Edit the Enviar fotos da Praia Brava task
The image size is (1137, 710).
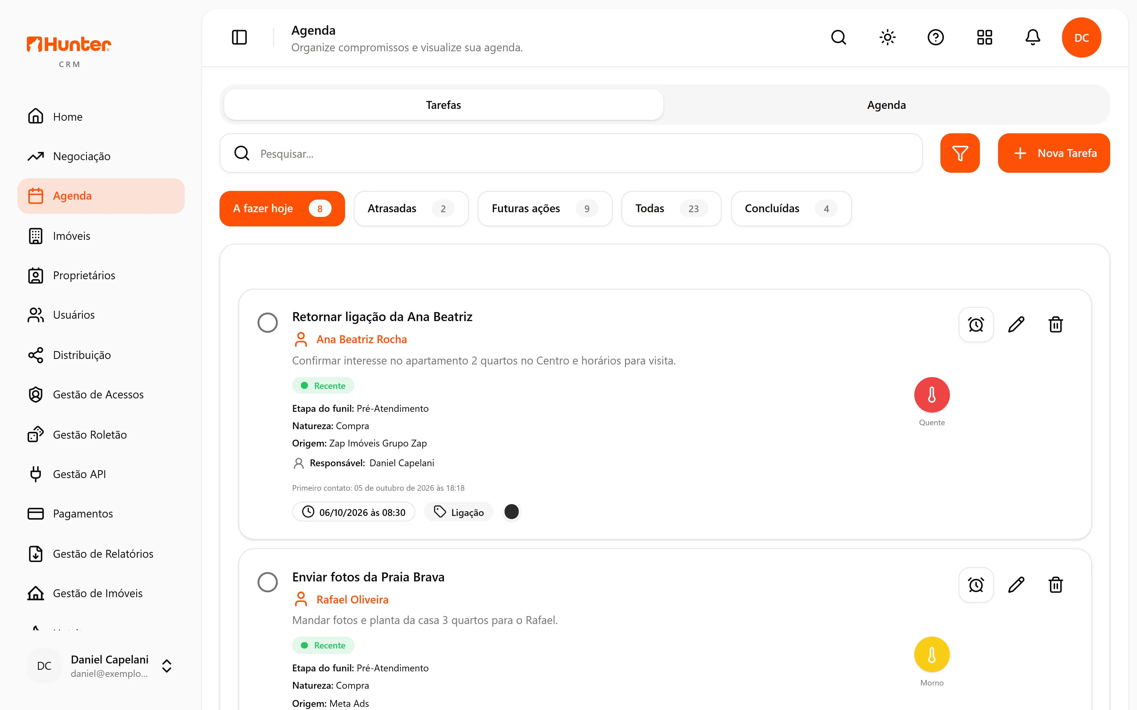click(1016, 585)
